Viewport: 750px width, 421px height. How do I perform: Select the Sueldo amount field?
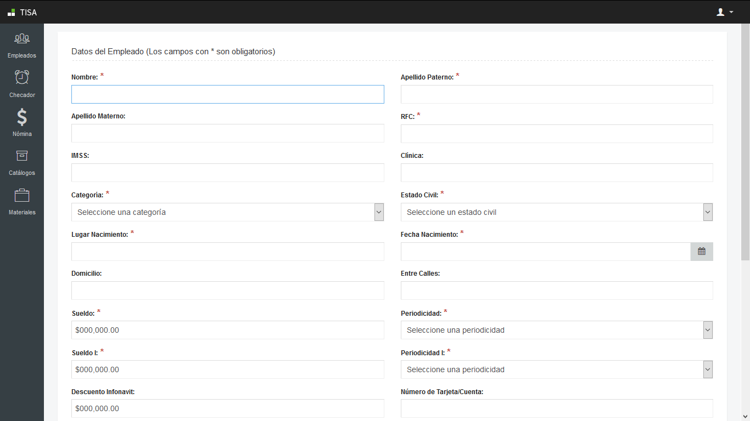[x=227, y=330]
